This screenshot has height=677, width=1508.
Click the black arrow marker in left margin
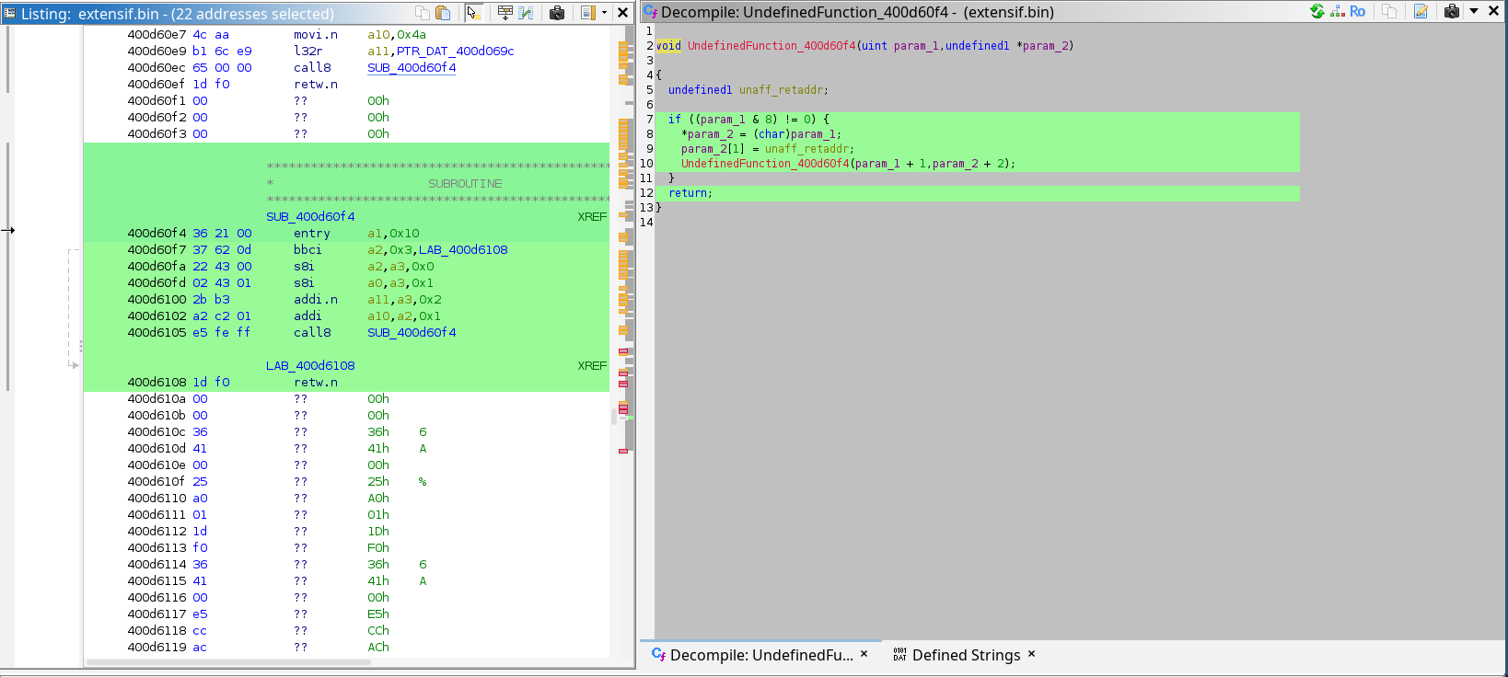pos(7,230)
